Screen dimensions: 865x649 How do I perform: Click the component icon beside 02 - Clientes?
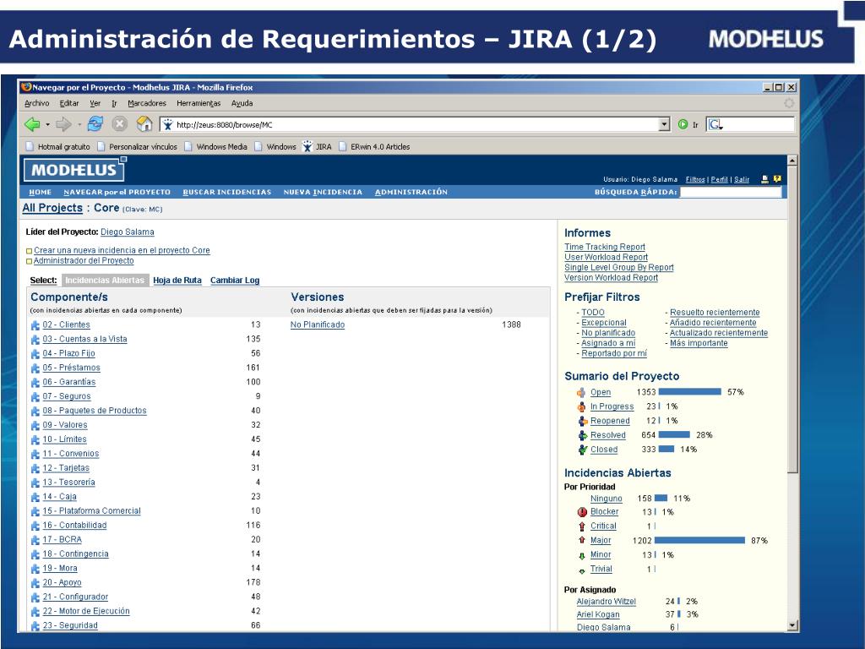35,325
